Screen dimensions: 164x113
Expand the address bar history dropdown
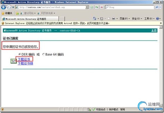pyautogui.click(x=87, y=7)
